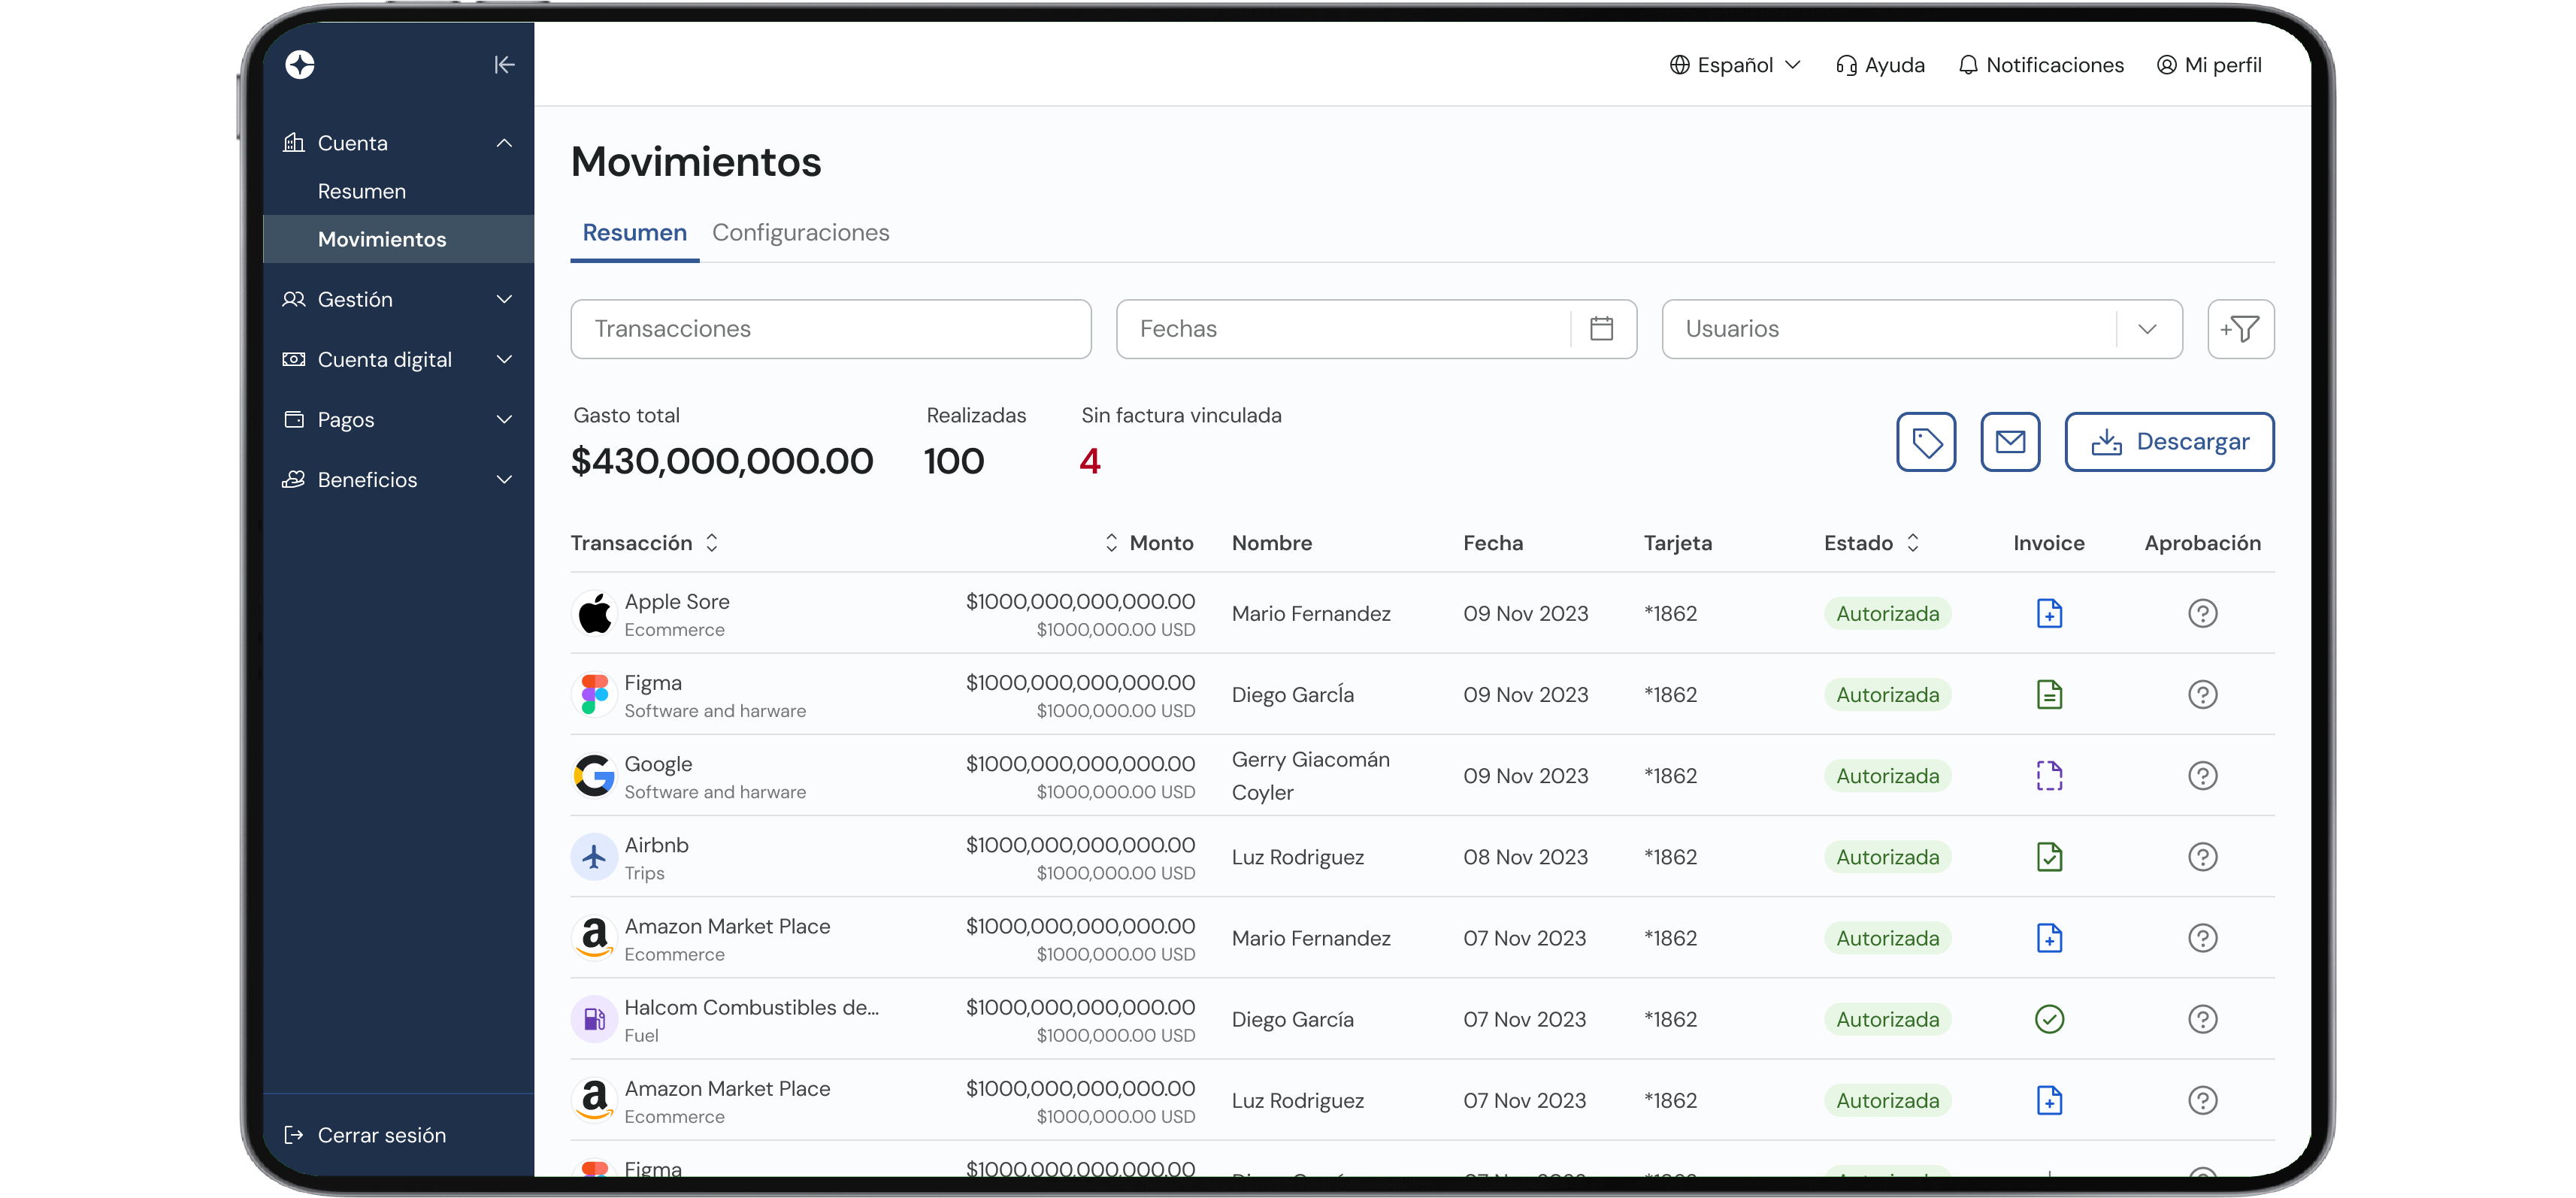Collapse the sidebar with the arrow icon
The width and height of the screenshot is (2576, 1198).
click(x=504, y=65)
